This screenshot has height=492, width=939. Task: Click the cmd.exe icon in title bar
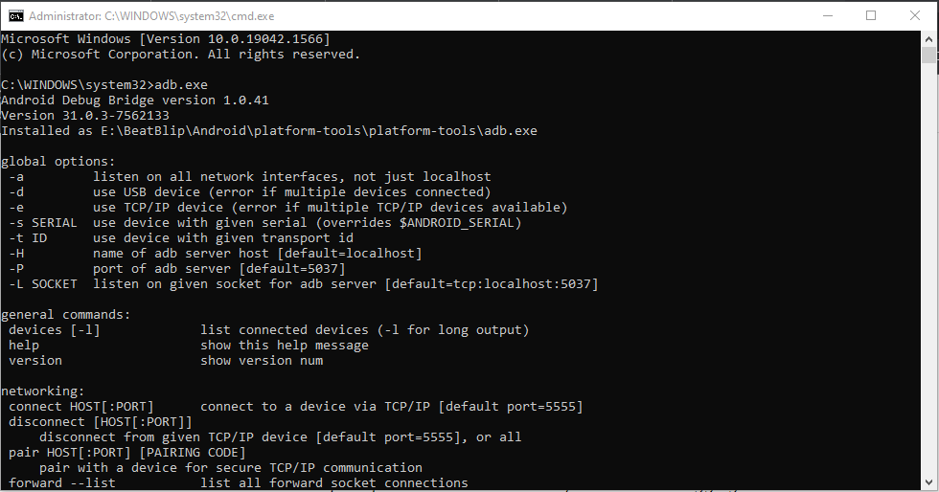point(16,15)
